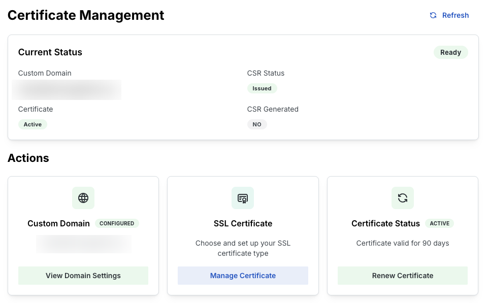Viewport: 488px width, 303px height.
Task: Click the renew arrows icon above Certificate Status
Action: click(402, 198)
